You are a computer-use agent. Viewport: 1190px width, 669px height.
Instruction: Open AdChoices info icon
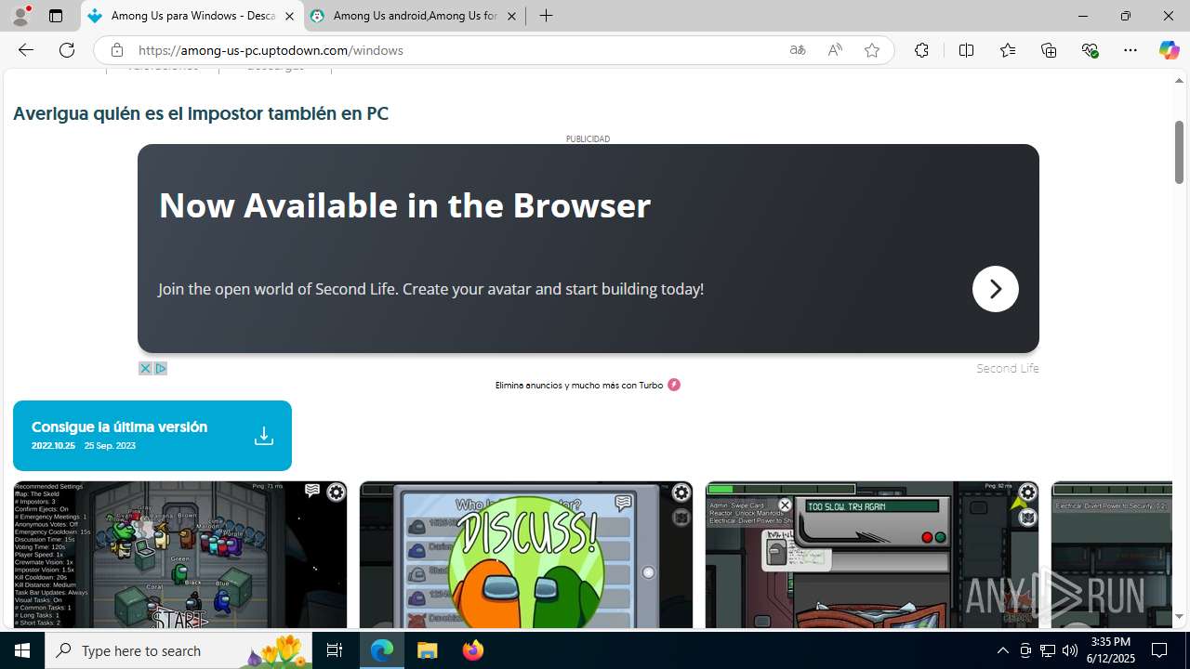160,369
